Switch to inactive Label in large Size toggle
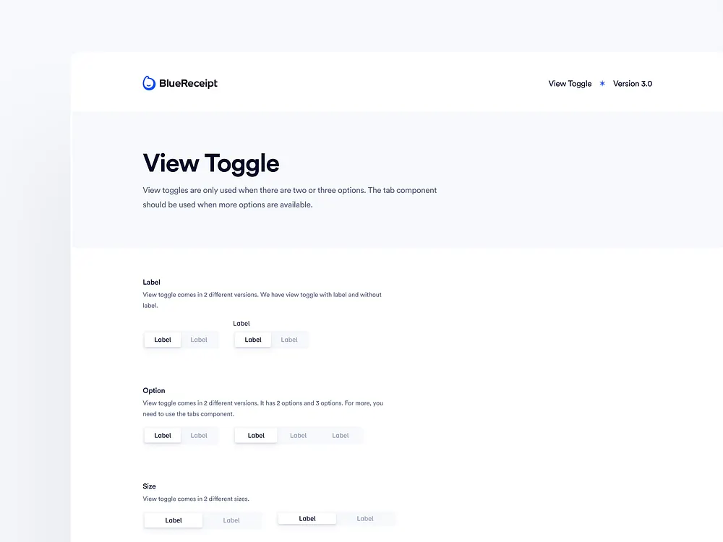 tap(231, 520)
